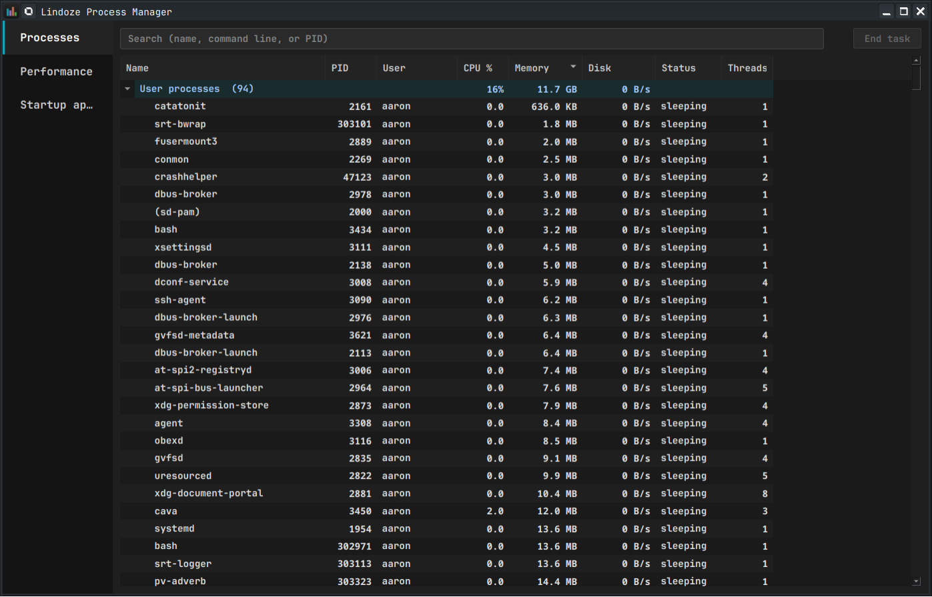This screenshot has width=932, height=597.
Task: Select the crashhelper process
Action: [x=446, y=177]
